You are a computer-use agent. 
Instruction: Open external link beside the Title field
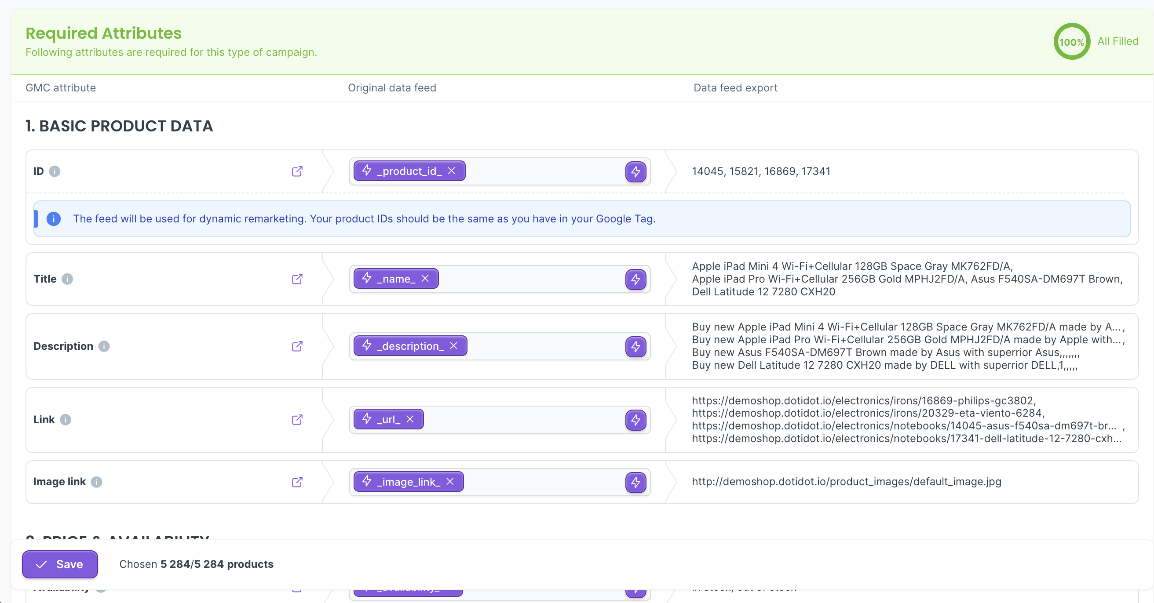point(297,279)
